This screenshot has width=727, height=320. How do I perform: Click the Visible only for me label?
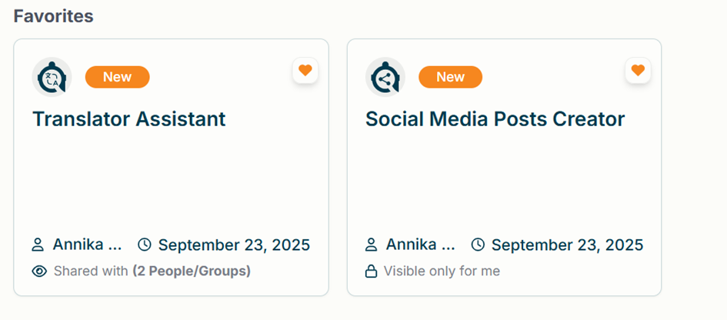(x=442, y=272)
